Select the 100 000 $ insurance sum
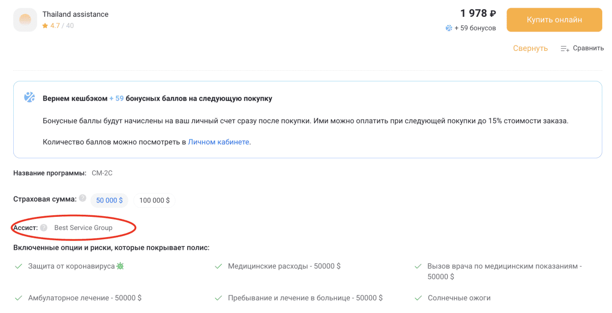The height and width of the screenshot is (313, 612). pos(154,201)
